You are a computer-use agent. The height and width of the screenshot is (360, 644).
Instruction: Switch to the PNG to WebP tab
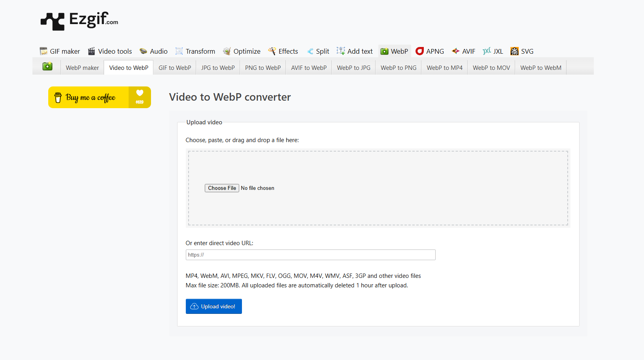pyautogui.click(x=263, y=67)
